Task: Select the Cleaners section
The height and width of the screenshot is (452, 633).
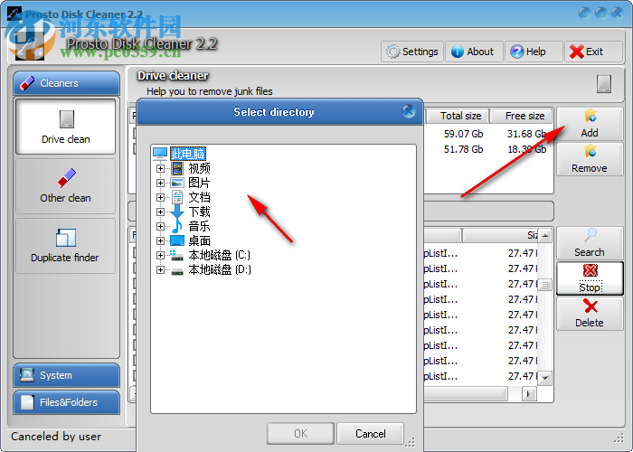Action: [x=67, y=83]
